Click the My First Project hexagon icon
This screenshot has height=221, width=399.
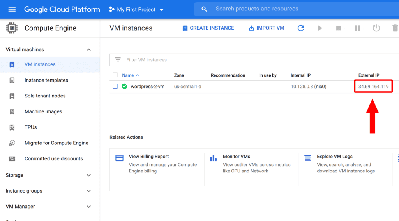(x=112, y=9)
